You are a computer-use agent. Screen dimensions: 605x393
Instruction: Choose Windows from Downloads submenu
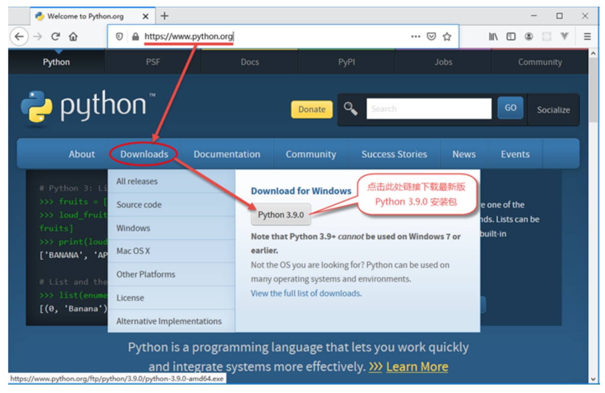point(172,228)
